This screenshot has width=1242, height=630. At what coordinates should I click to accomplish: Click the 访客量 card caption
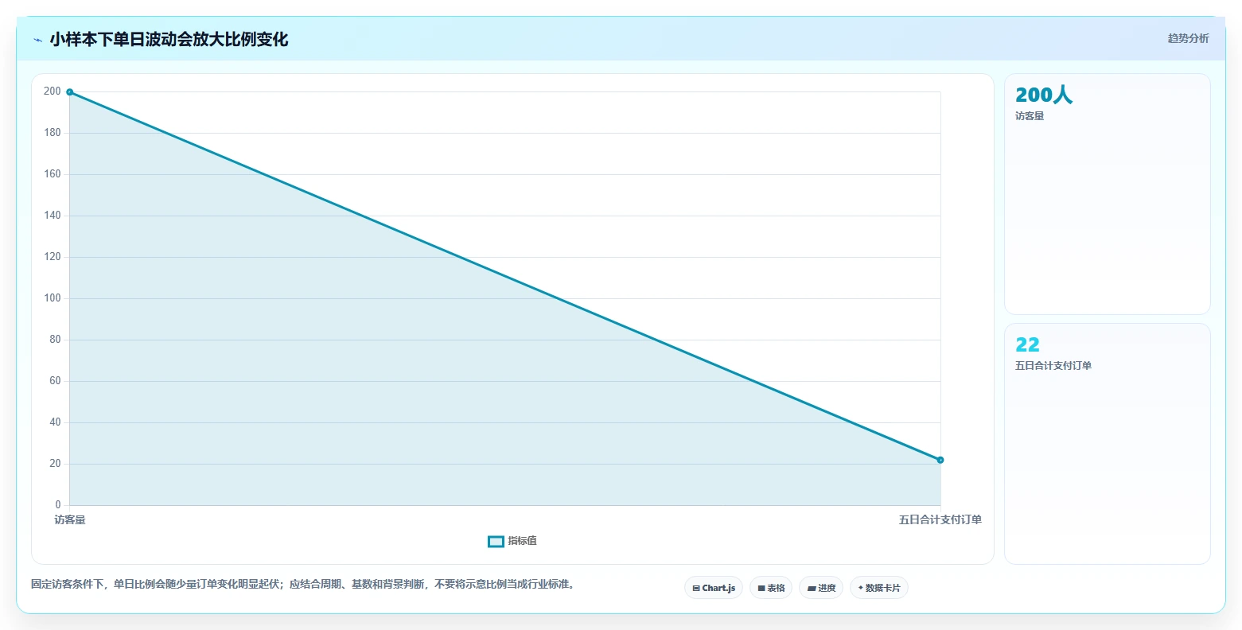point(1030,116)
